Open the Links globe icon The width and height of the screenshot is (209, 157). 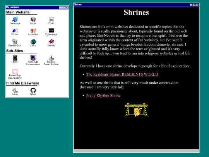(x=33, y=43)
